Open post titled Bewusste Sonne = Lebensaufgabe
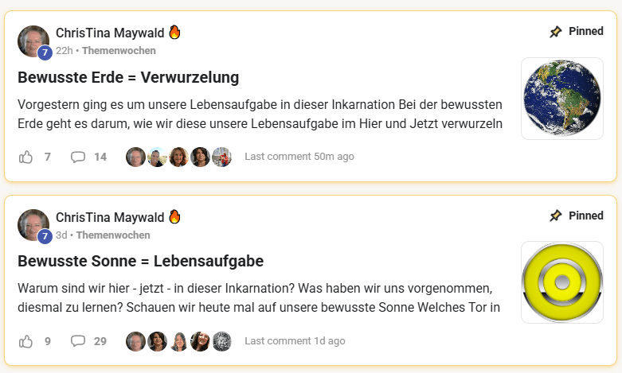The image size is (622, 373). (140, 262)
